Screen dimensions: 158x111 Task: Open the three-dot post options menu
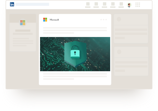tap(103, 20)
